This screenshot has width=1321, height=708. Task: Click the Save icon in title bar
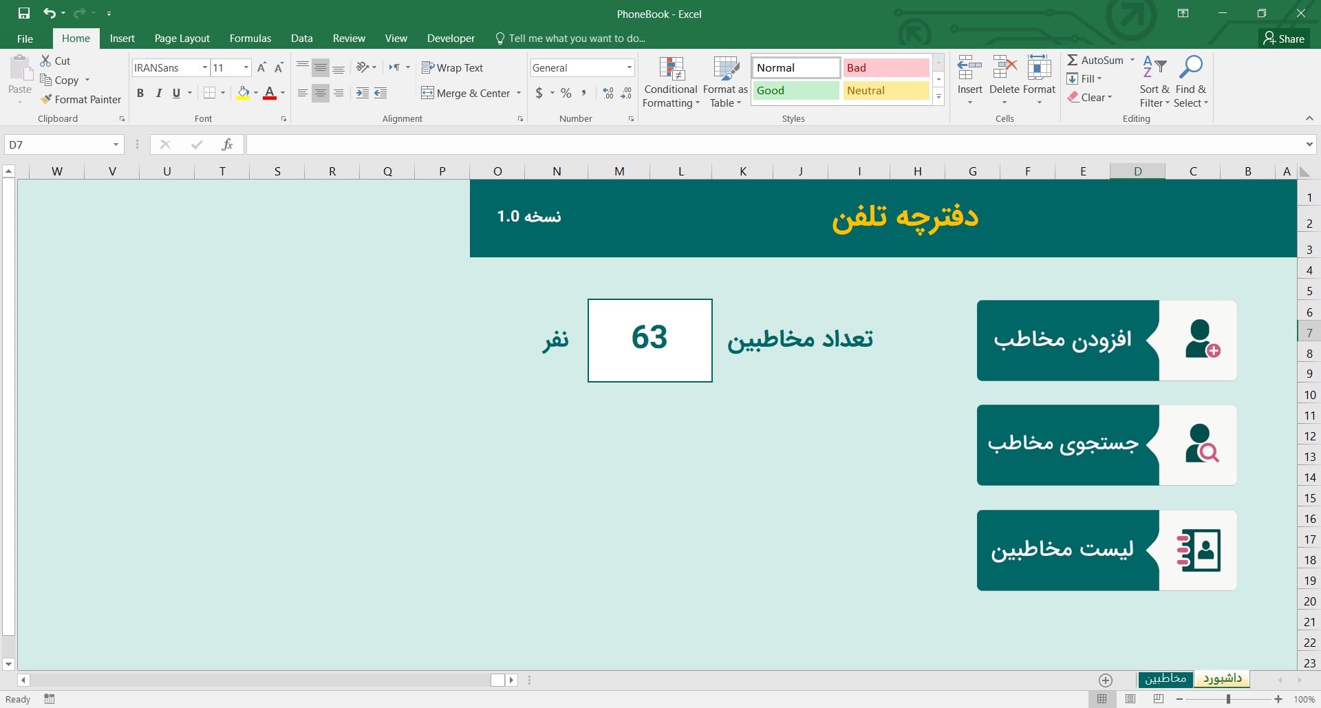coord(24,13)
